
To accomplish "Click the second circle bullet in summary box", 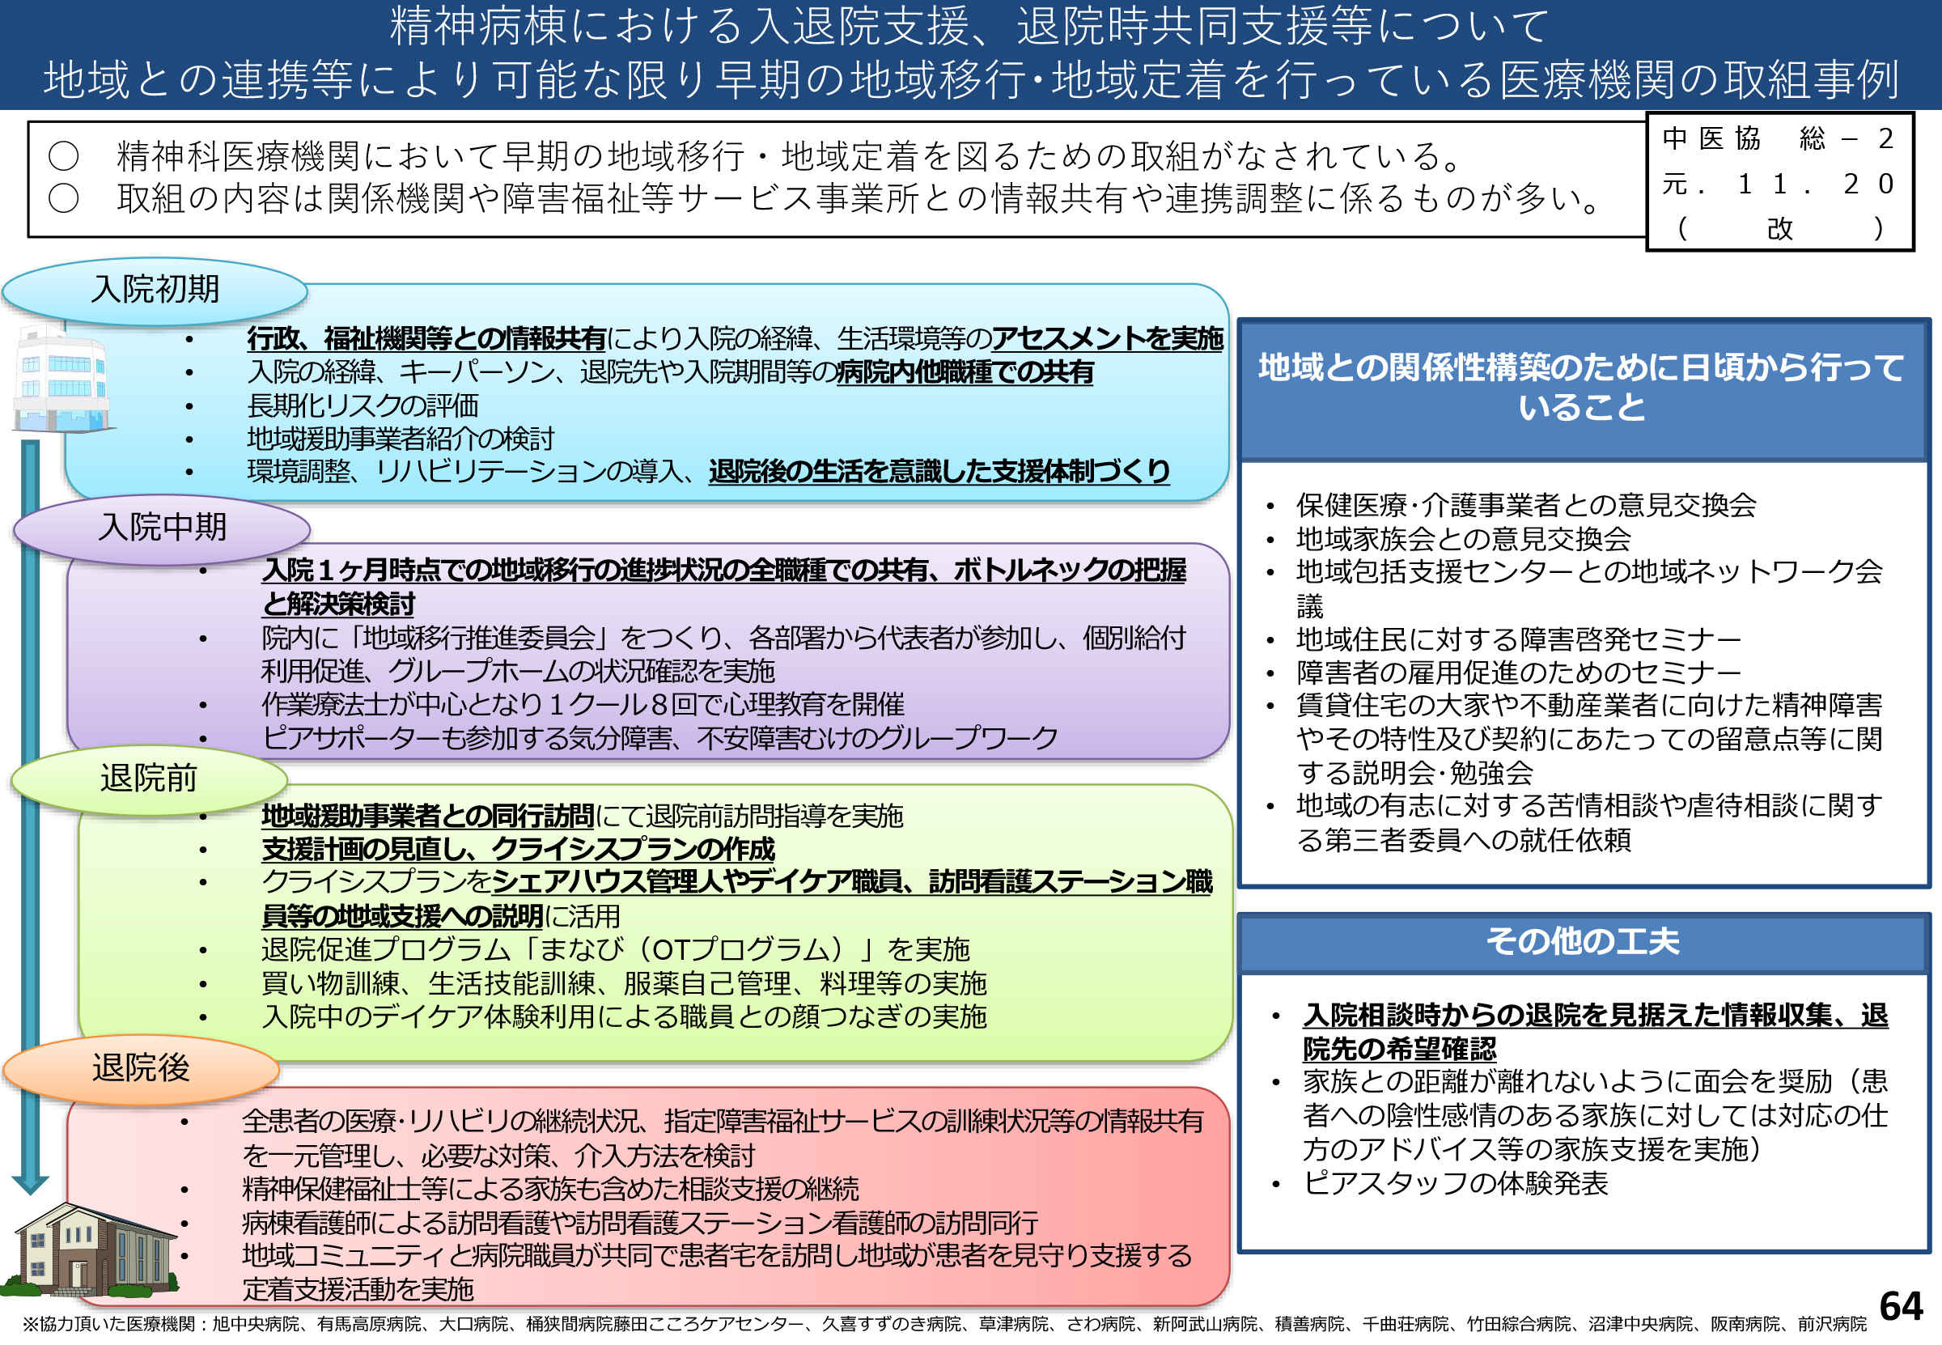I will tap(64, 199).
